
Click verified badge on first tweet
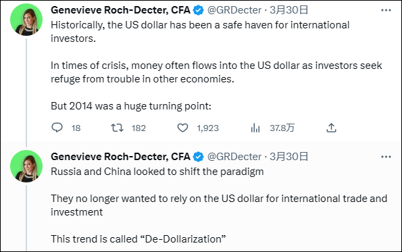(x=198, y=10)
